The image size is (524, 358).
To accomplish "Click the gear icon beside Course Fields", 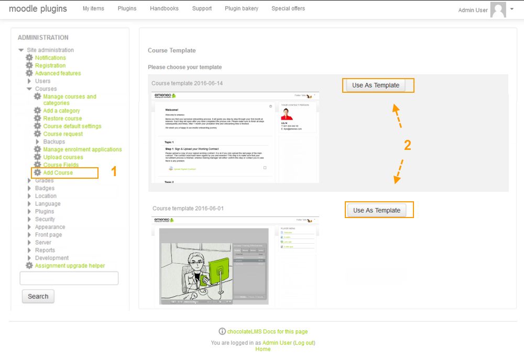I will [37, 165].
